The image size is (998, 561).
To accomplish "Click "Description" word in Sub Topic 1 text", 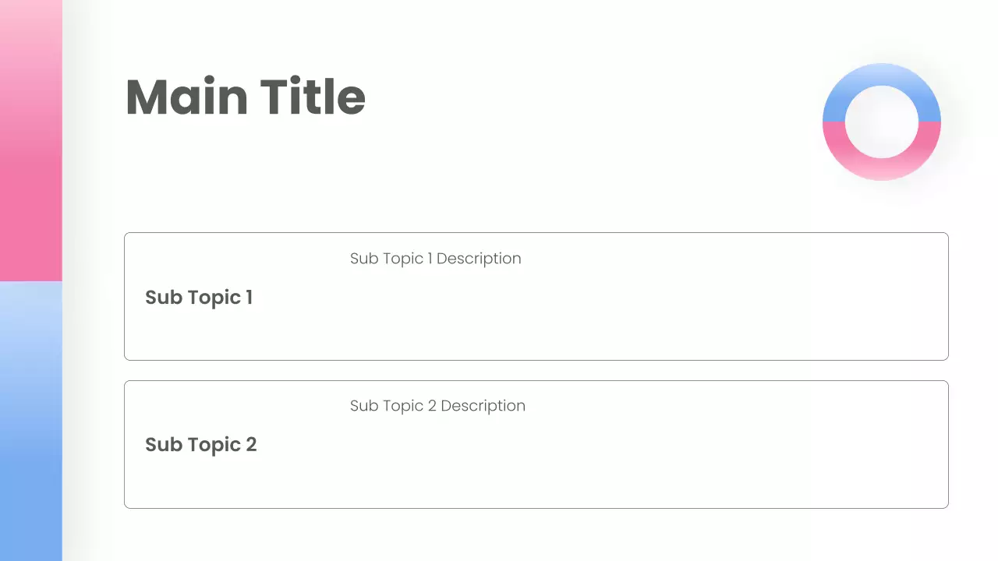I will [x=479, y=259].
